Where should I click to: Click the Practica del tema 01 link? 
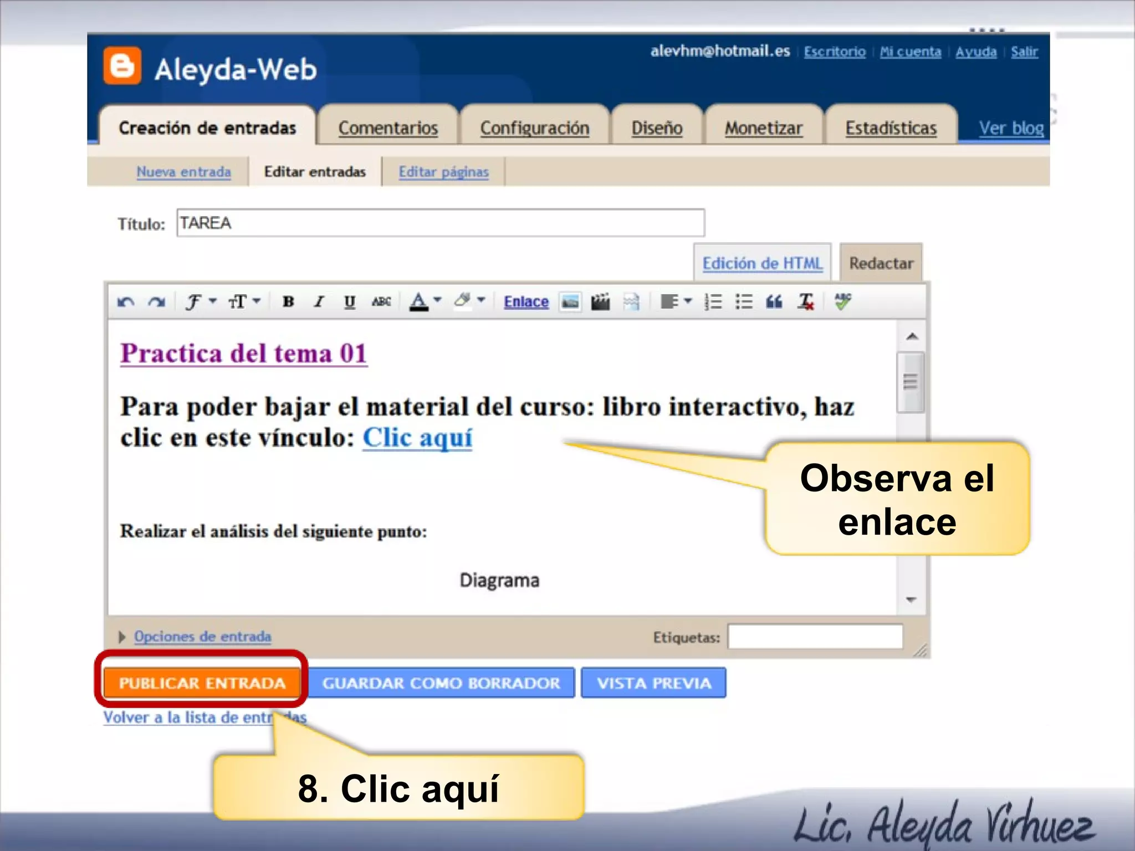click(244, 353)
